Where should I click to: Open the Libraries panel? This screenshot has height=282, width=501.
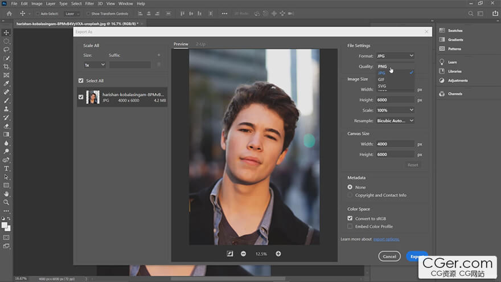454,71
